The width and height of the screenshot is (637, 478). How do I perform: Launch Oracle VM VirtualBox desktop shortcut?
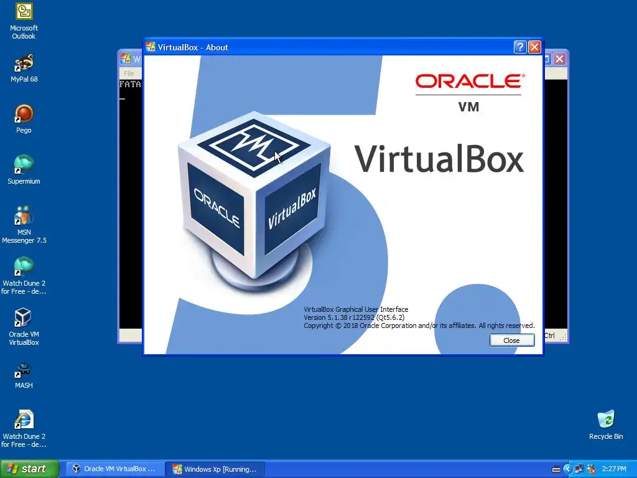(24, 327)
